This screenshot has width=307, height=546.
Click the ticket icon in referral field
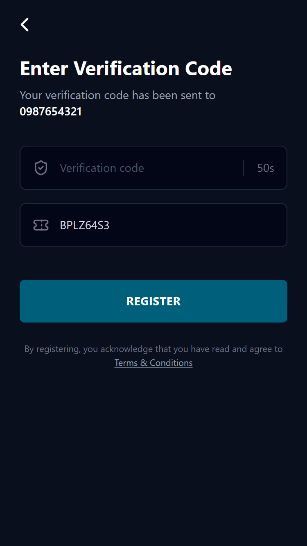coord(41,225)
